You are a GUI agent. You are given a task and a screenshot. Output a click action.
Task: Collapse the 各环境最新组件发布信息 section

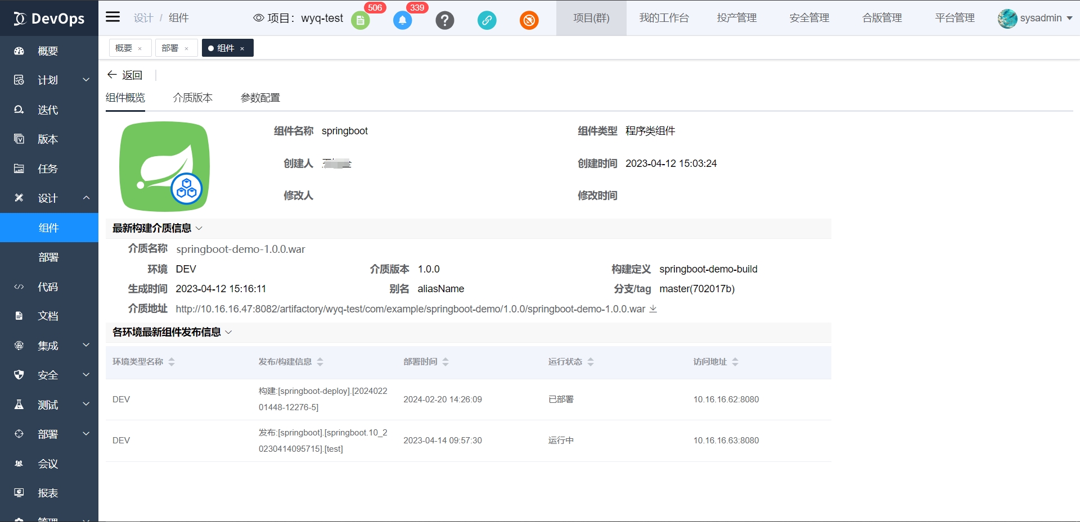click(x=228, y=332)
